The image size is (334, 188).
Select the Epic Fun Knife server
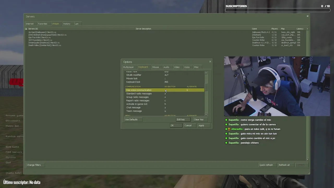click(165, 37)
